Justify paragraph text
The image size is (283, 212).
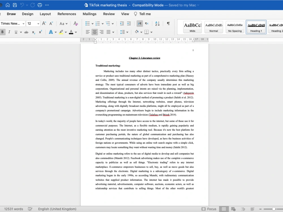[x=108, y=32]
